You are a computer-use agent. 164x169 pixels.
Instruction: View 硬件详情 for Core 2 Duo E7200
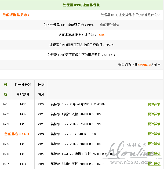(x=154, y=124)
